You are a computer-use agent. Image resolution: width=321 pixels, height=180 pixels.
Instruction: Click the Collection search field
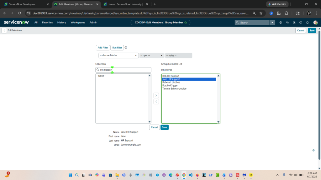click(x=124, y=70)
